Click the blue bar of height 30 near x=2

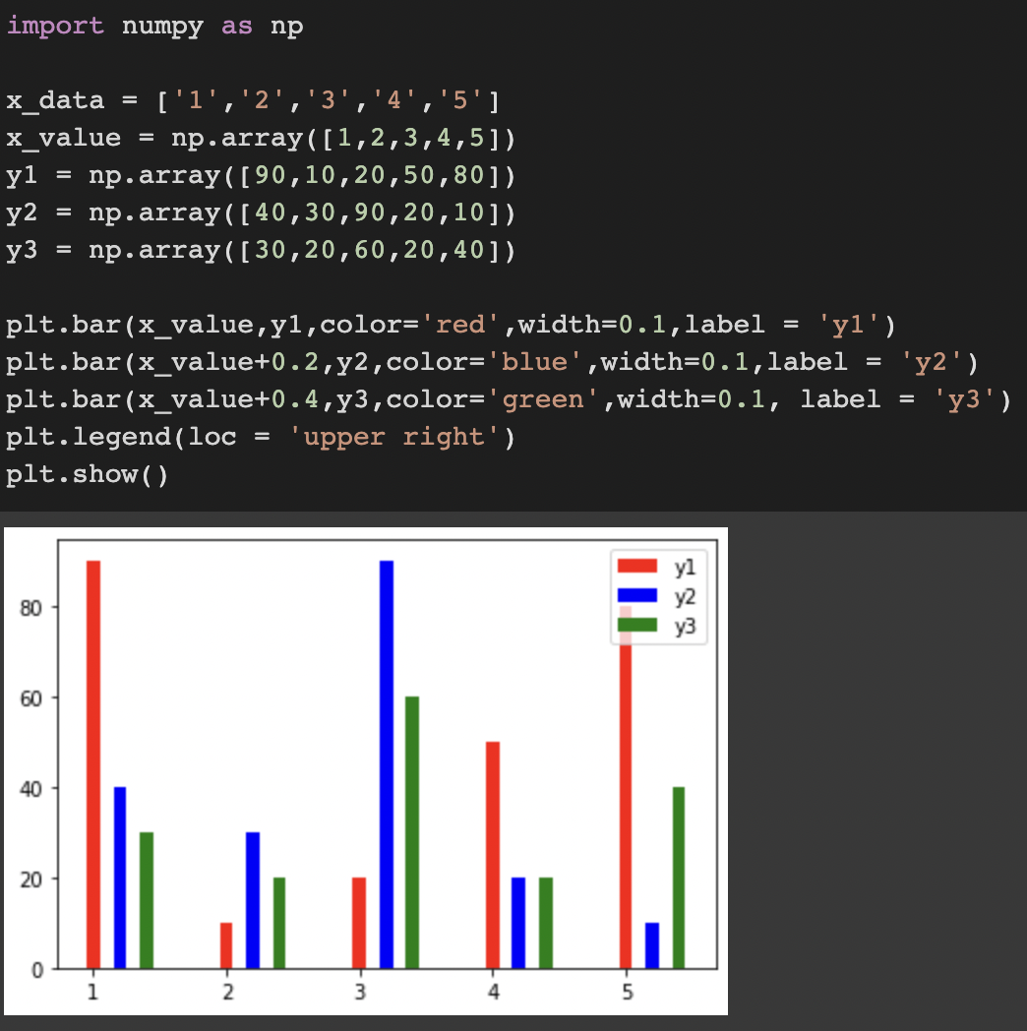point(253,900)
